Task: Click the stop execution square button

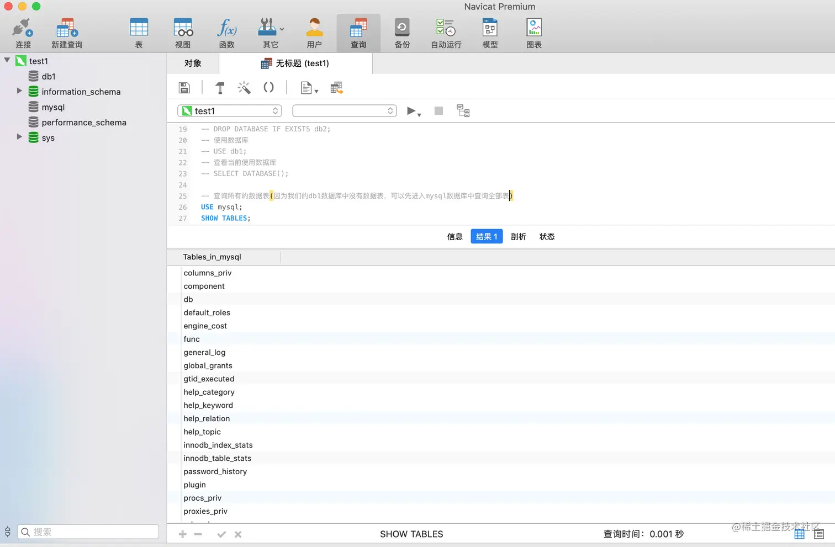Action: (439, 111)
